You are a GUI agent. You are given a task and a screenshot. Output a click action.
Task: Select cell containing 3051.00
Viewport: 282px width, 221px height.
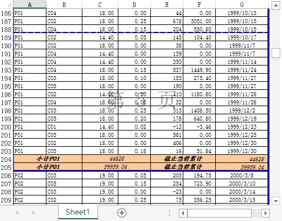tap(199, 21)
